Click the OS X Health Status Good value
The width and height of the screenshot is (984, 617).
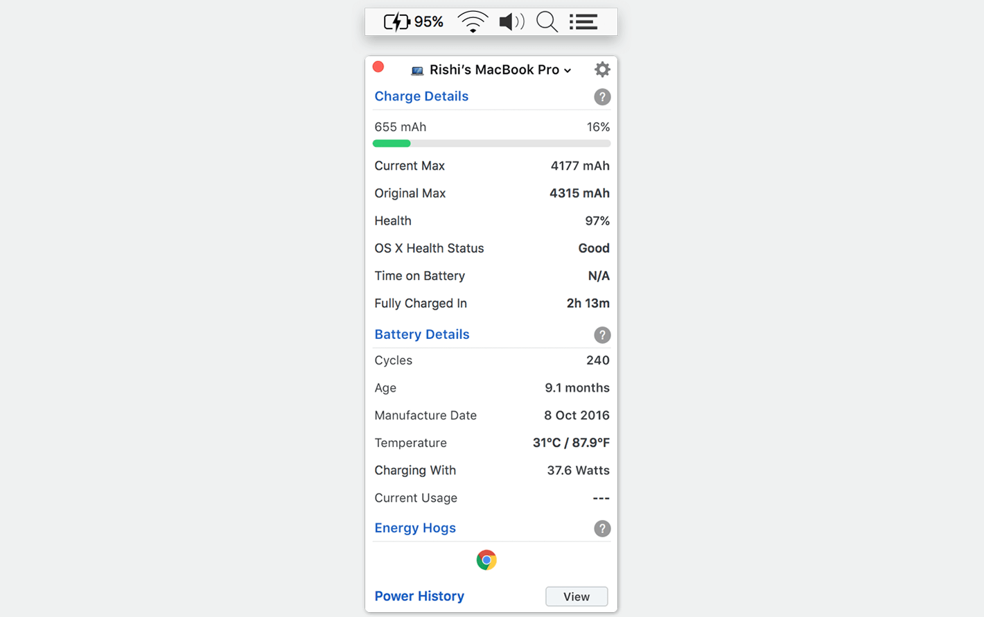click(x=594, y=248)
